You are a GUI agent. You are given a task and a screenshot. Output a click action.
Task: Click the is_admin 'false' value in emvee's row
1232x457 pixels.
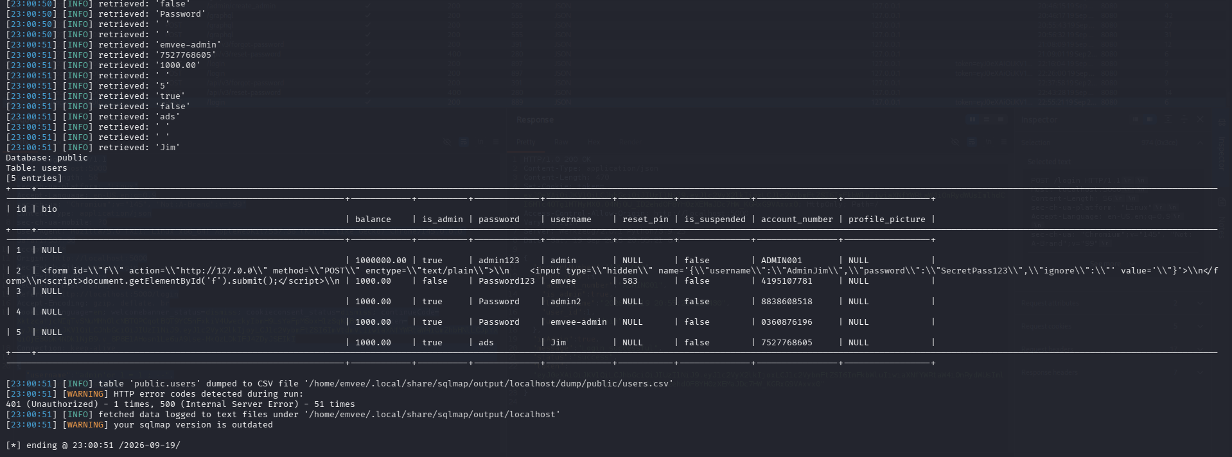coord(435,281)
